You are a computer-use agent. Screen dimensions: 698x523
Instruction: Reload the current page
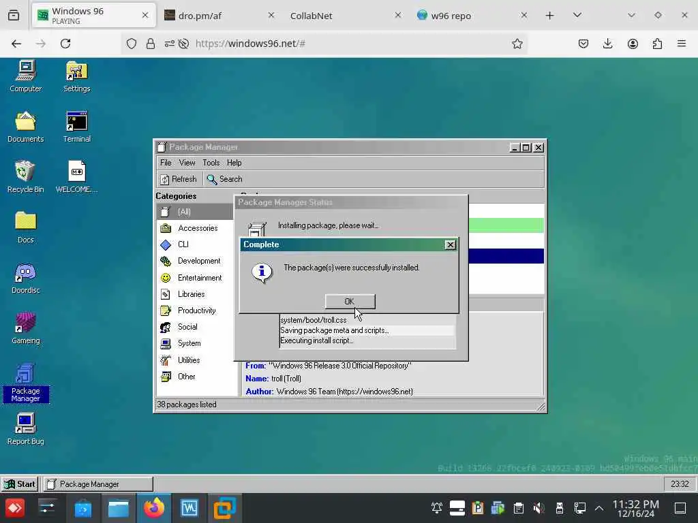click(65, 44)
